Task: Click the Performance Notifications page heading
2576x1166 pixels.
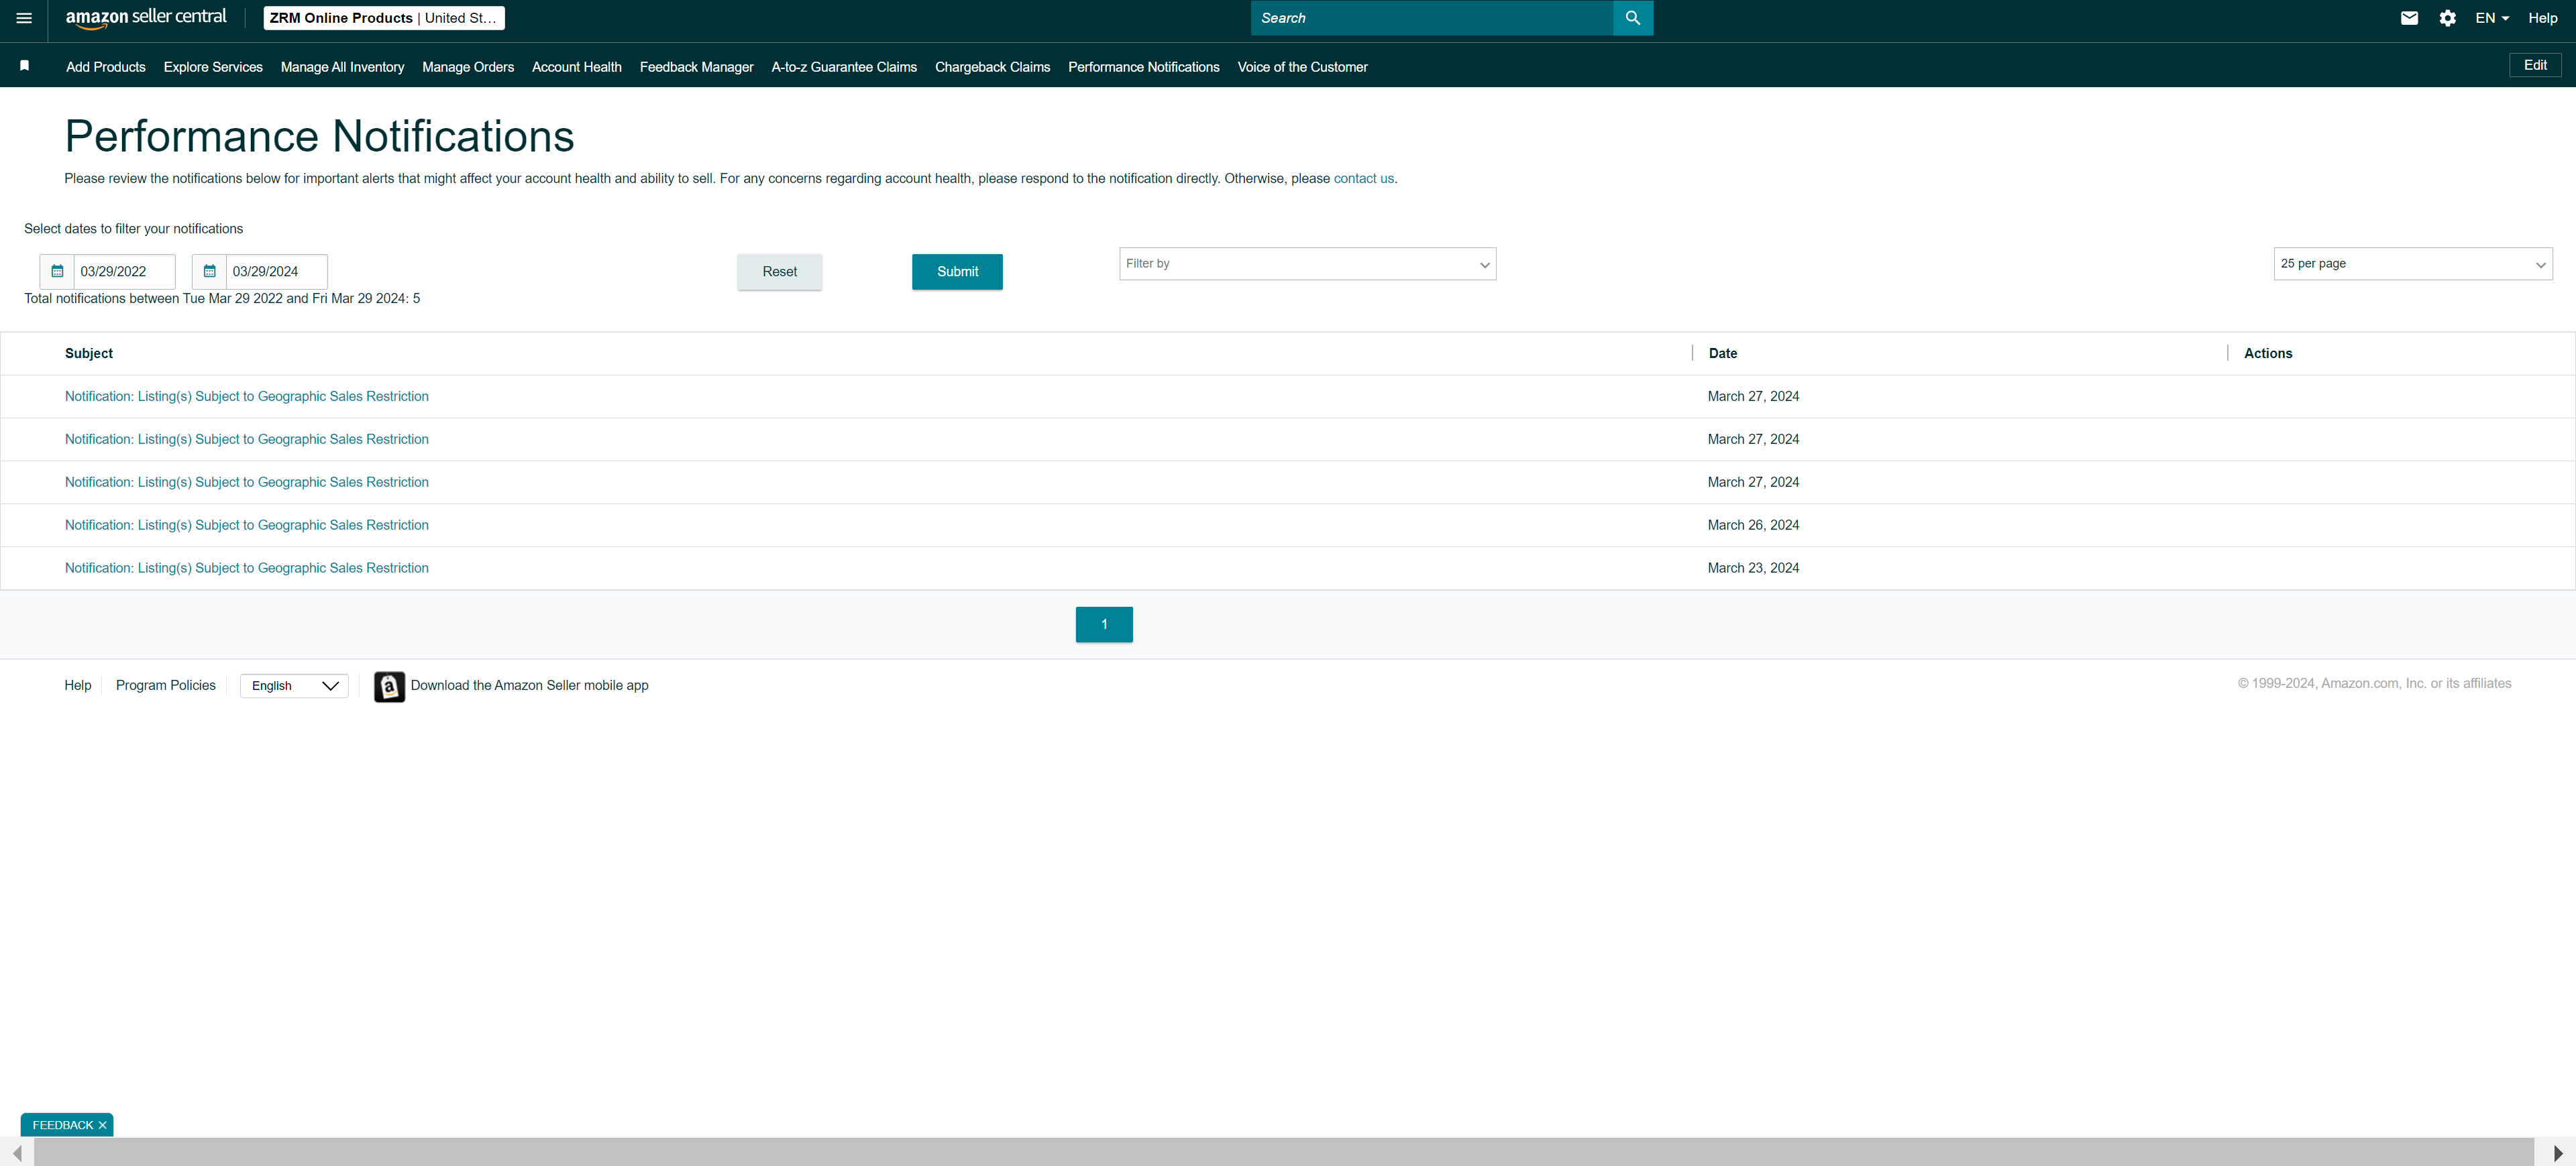Action: tap(319, 137)
